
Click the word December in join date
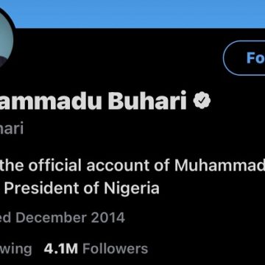pos(52,218)
